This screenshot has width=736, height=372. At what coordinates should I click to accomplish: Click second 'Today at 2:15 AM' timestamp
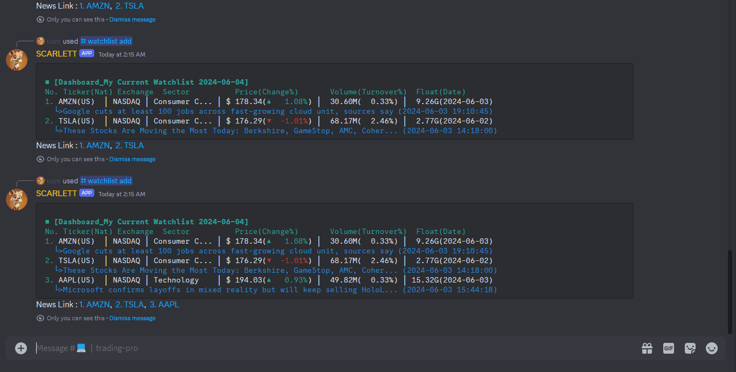(x=122, y=194)
